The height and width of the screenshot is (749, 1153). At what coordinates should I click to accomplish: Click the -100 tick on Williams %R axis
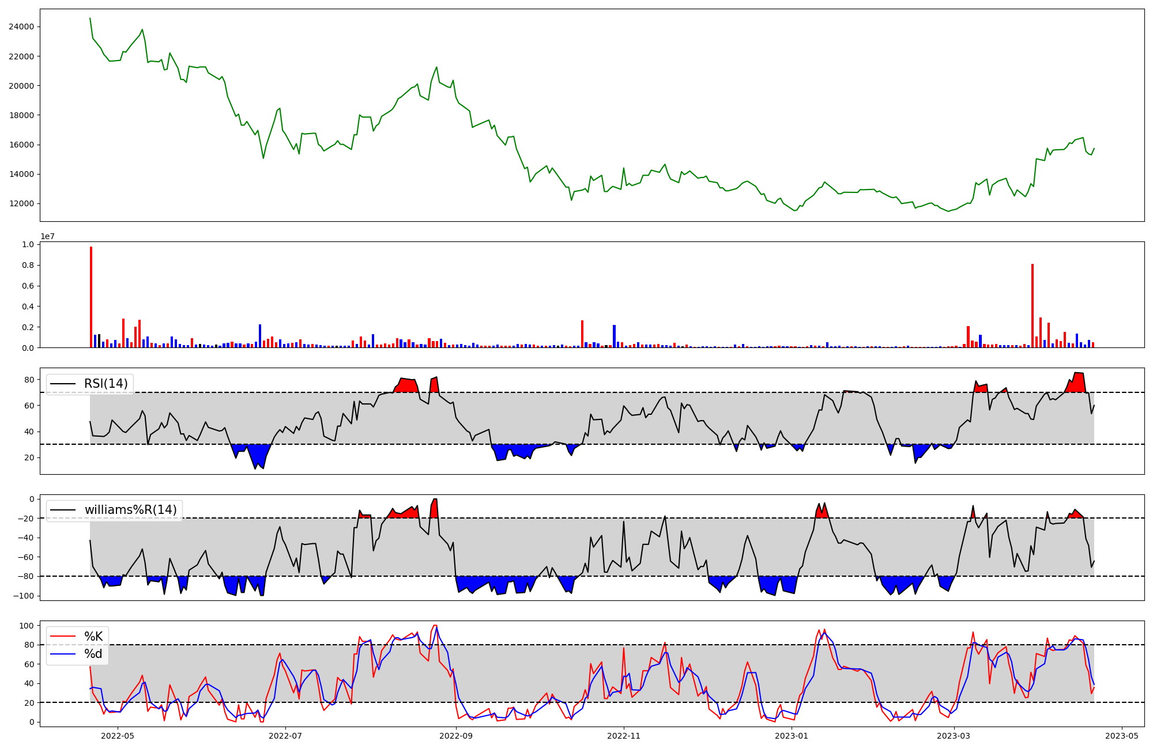pyautogui.click(x=23, y=596)
